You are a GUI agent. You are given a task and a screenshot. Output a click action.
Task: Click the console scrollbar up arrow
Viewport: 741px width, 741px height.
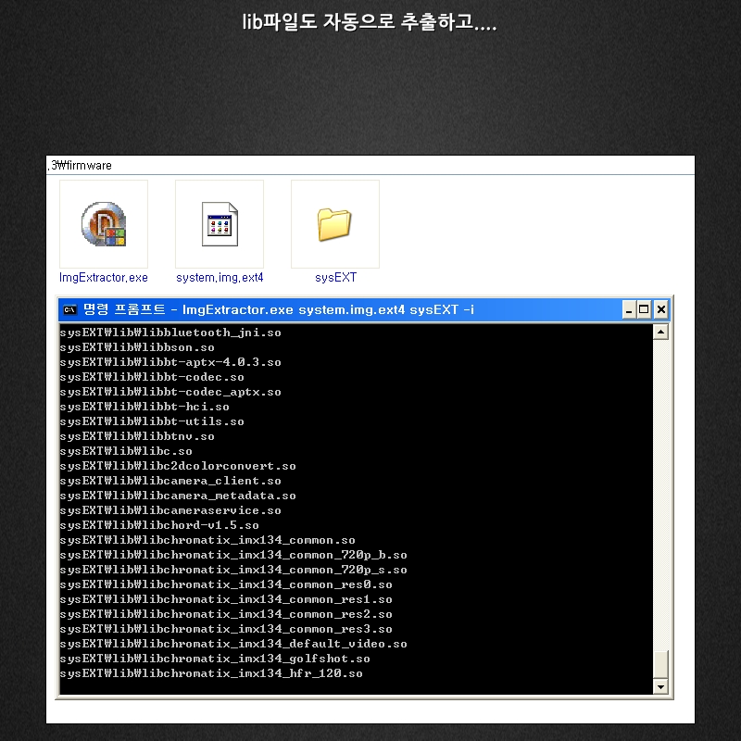[660, 332]
